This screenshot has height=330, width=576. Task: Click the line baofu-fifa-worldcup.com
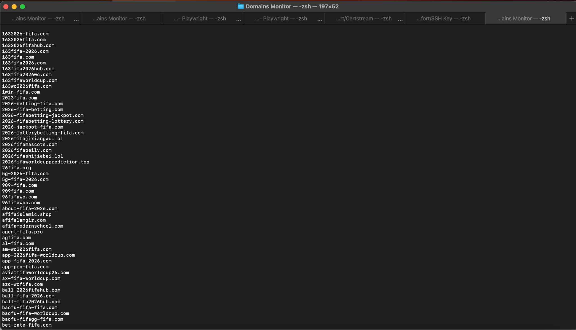35,313
